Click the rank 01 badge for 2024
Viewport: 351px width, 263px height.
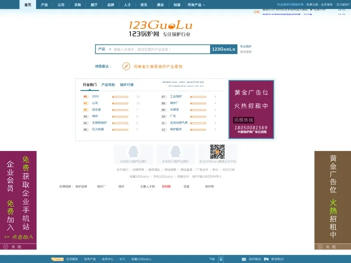click(85, 96)
